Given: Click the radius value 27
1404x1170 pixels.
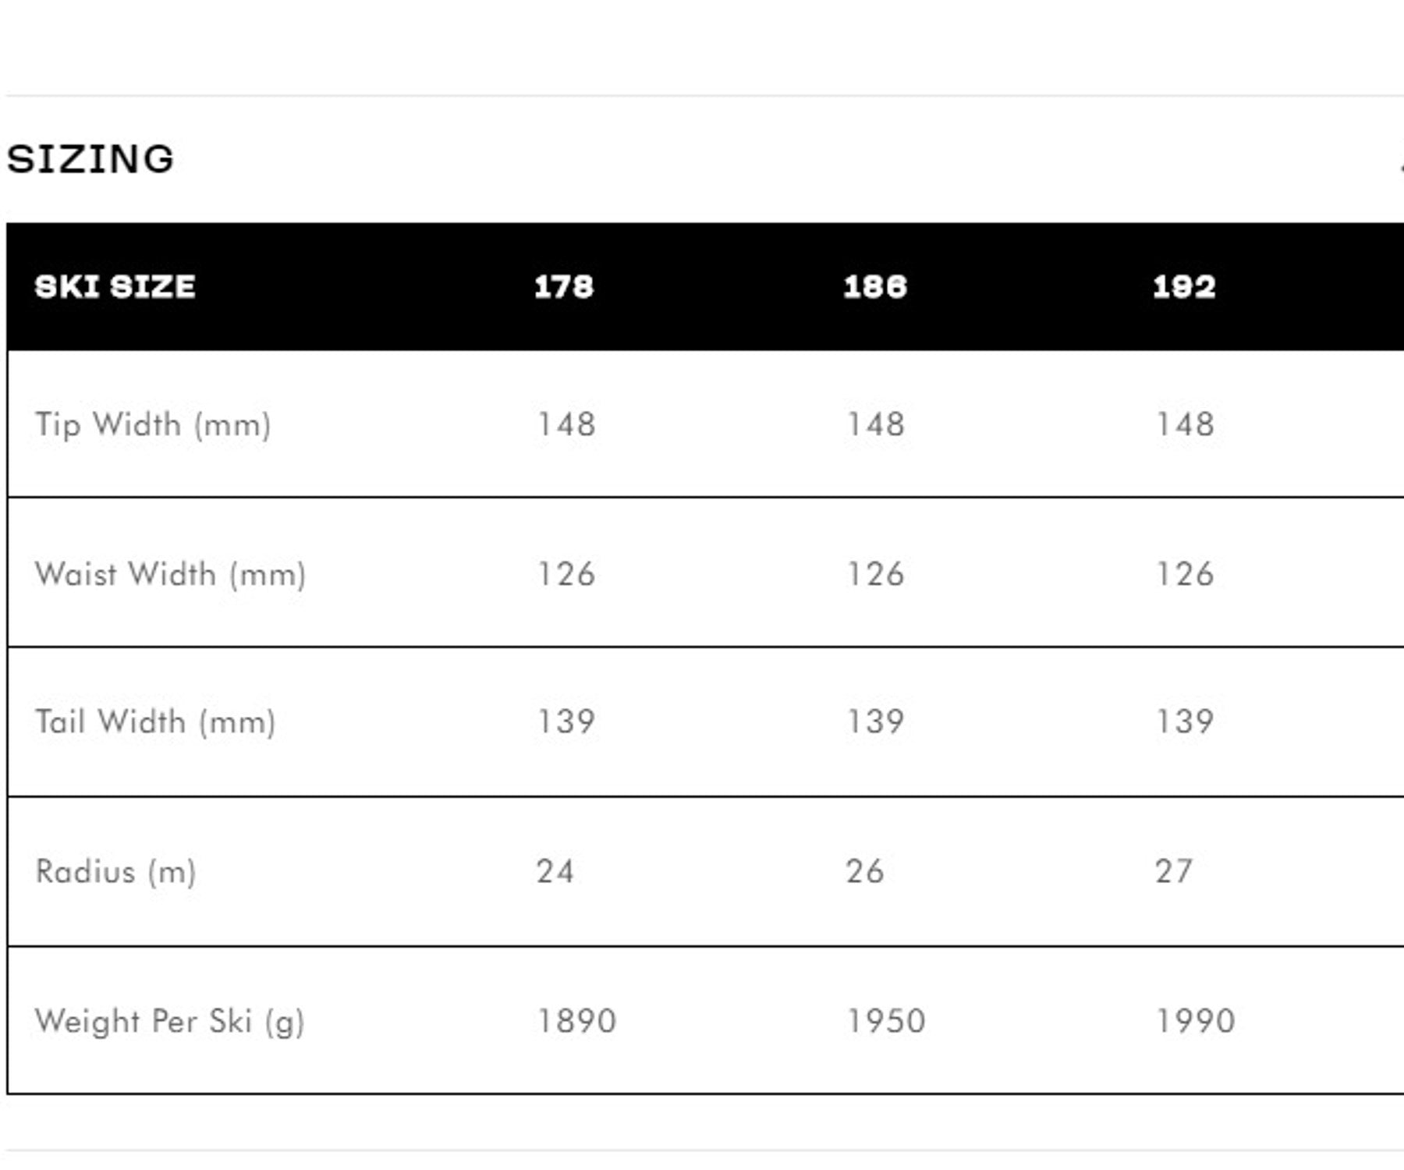Looking at the screenshot, I should (1174, 872).
